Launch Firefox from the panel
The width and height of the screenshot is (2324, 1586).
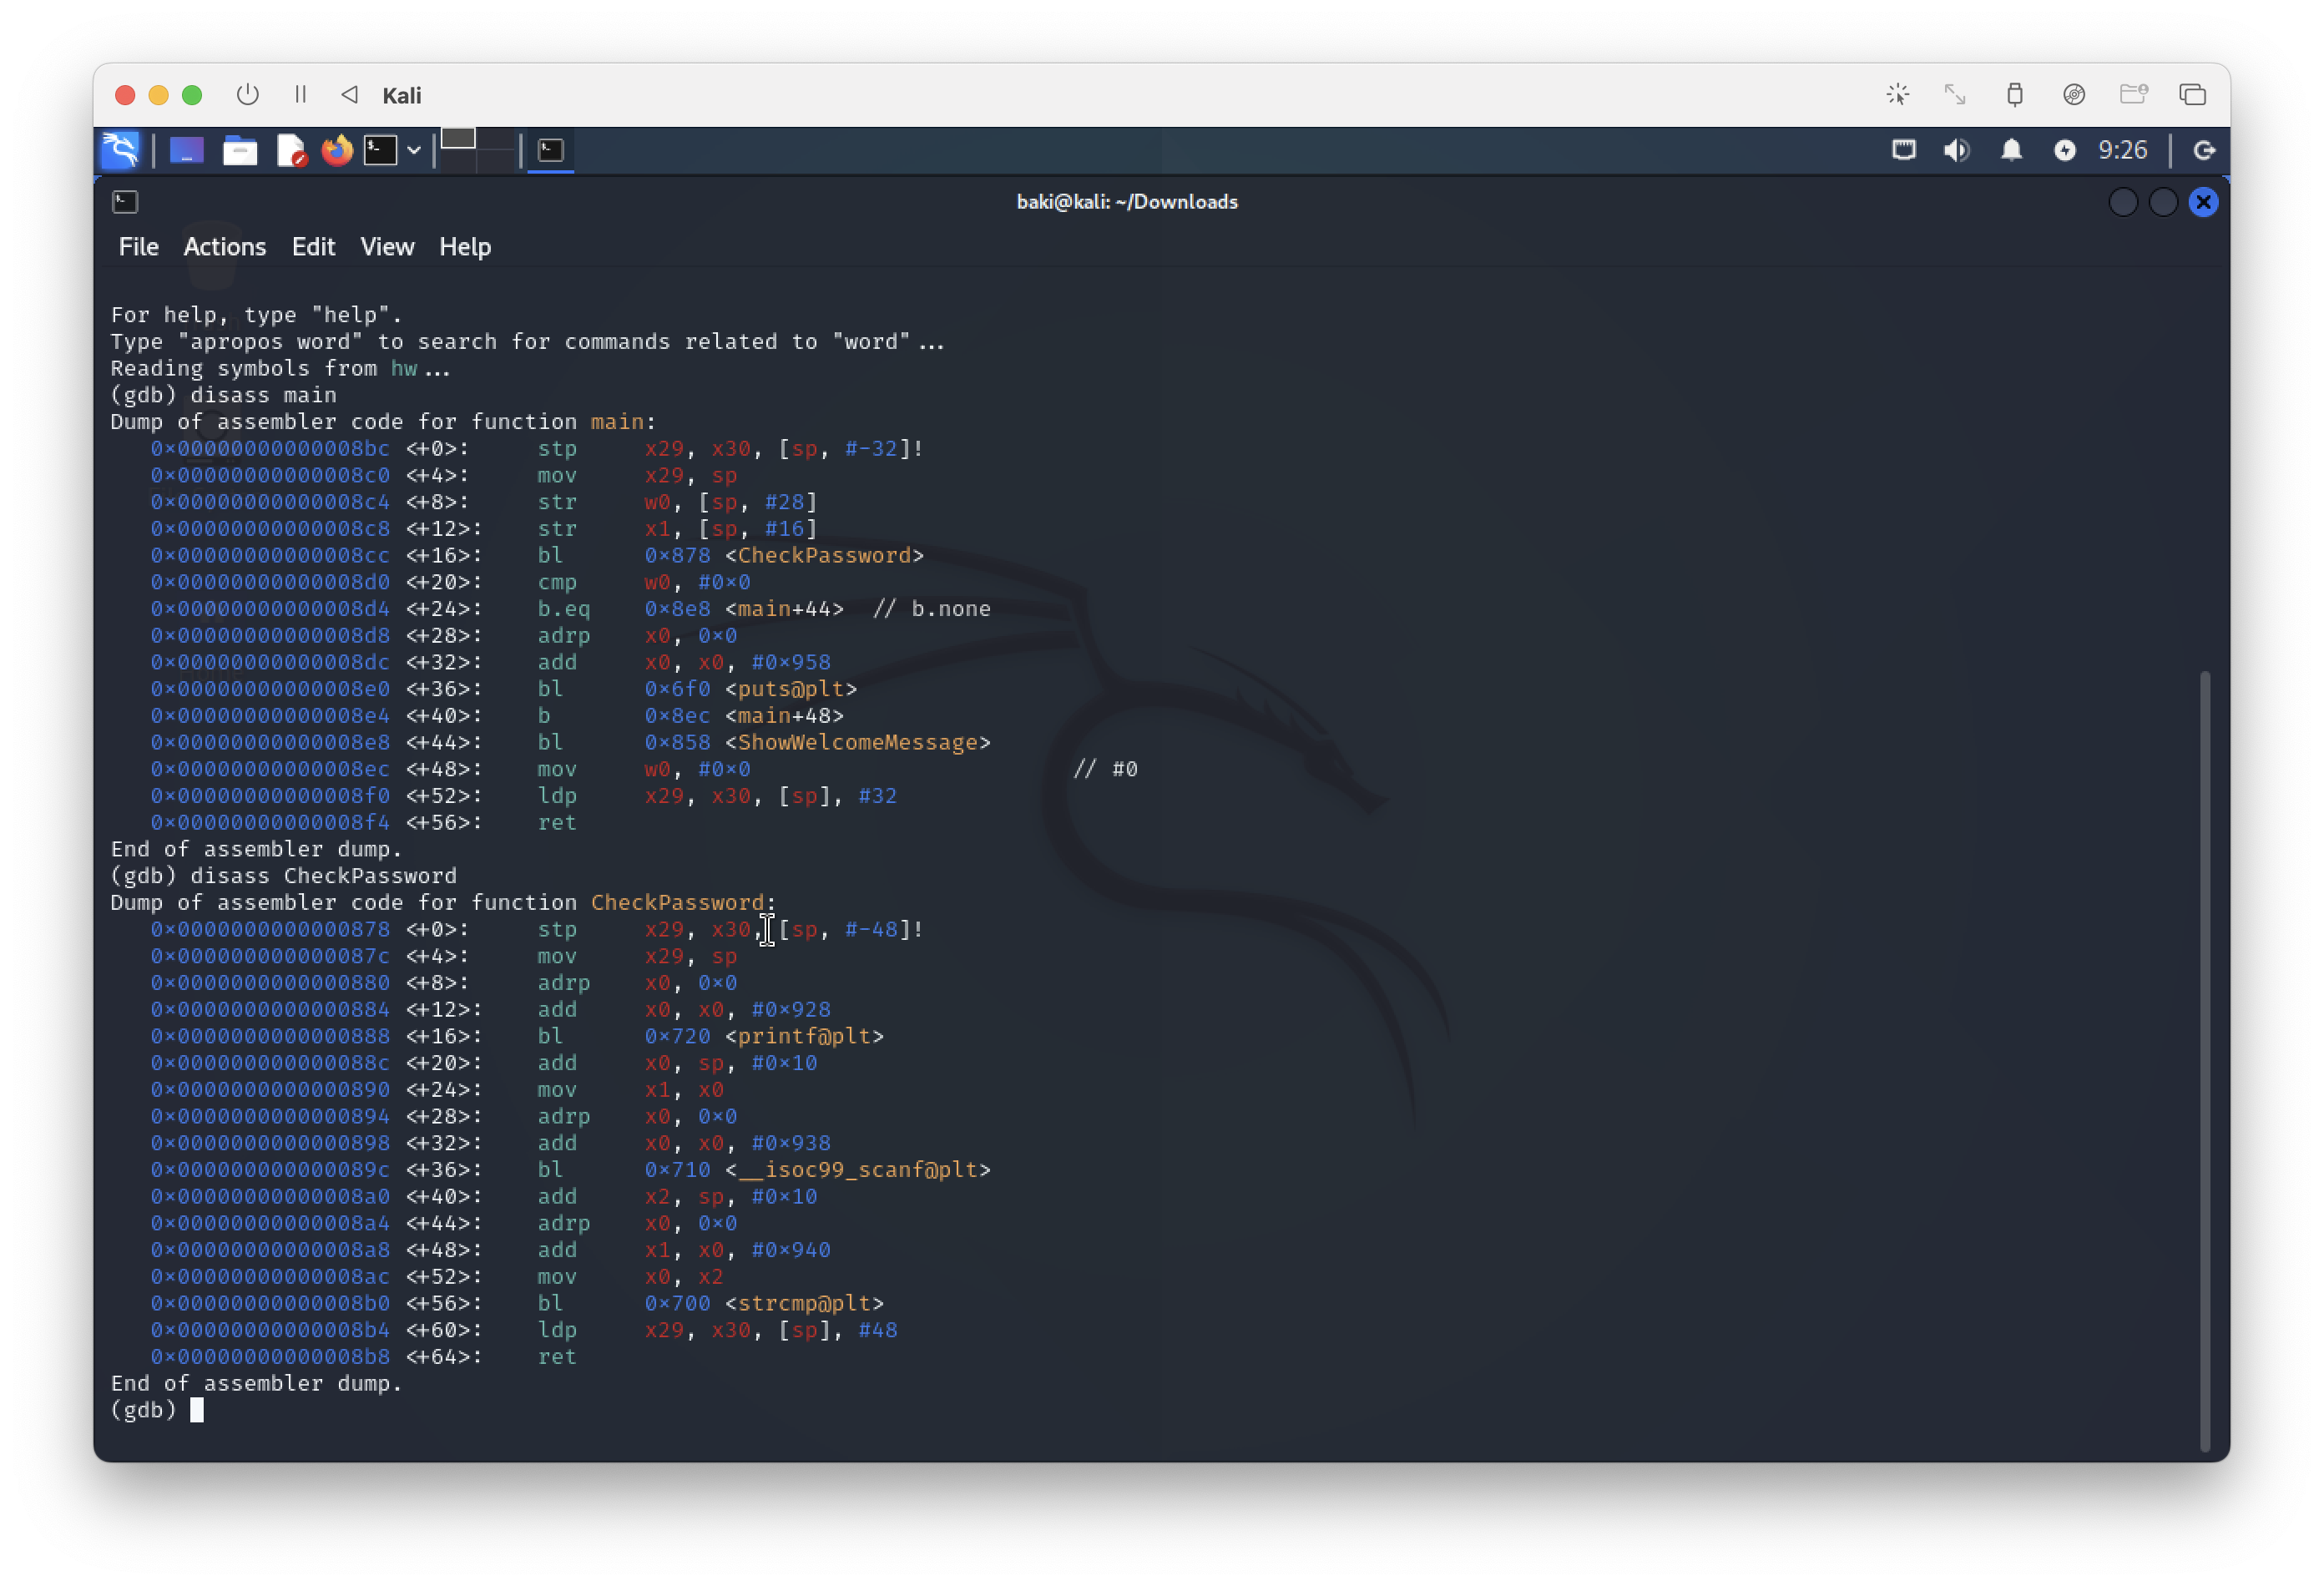pyautogui.click(x=337, y=150)
